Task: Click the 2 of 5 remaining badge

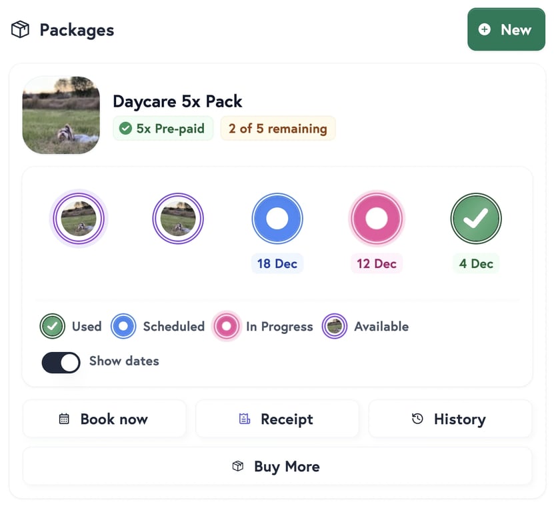Action: [x=278, y=129]
